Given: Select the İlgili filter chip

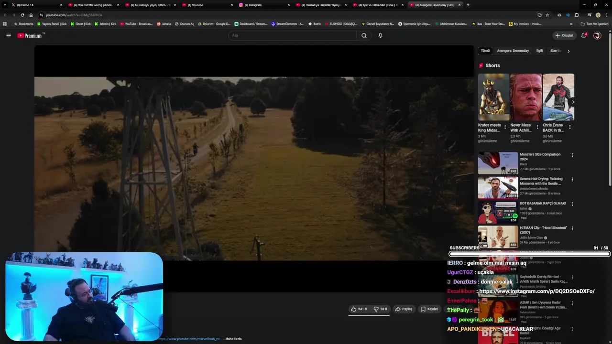Looking at the screenshot, I should pos(539,51).
